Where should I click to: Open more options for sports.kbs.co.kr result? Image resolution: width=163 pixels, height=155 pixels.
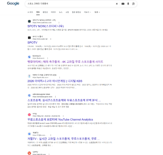[x=59, y=77]
